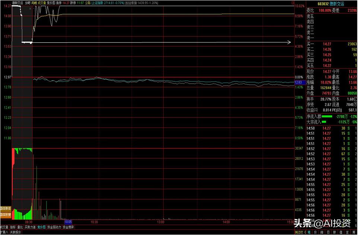Click the 最高 14.27 boxed value

(x=353, y=77)
